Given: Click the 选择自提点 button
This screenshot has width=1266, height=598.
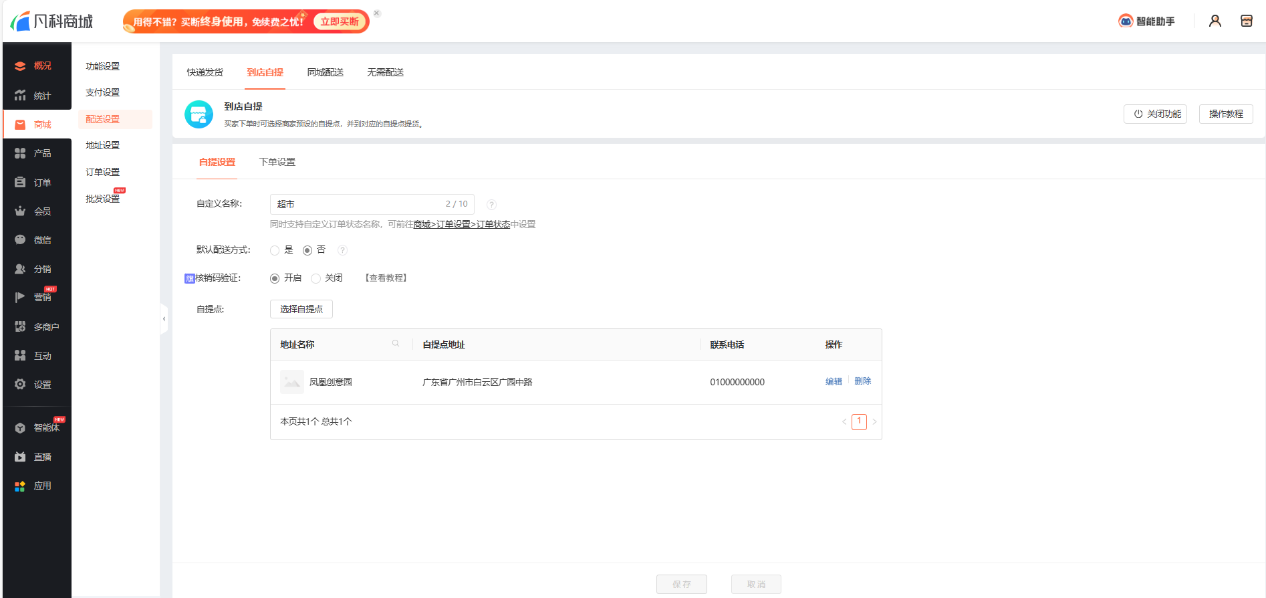Looking at the screenshot, I should 301,309.
